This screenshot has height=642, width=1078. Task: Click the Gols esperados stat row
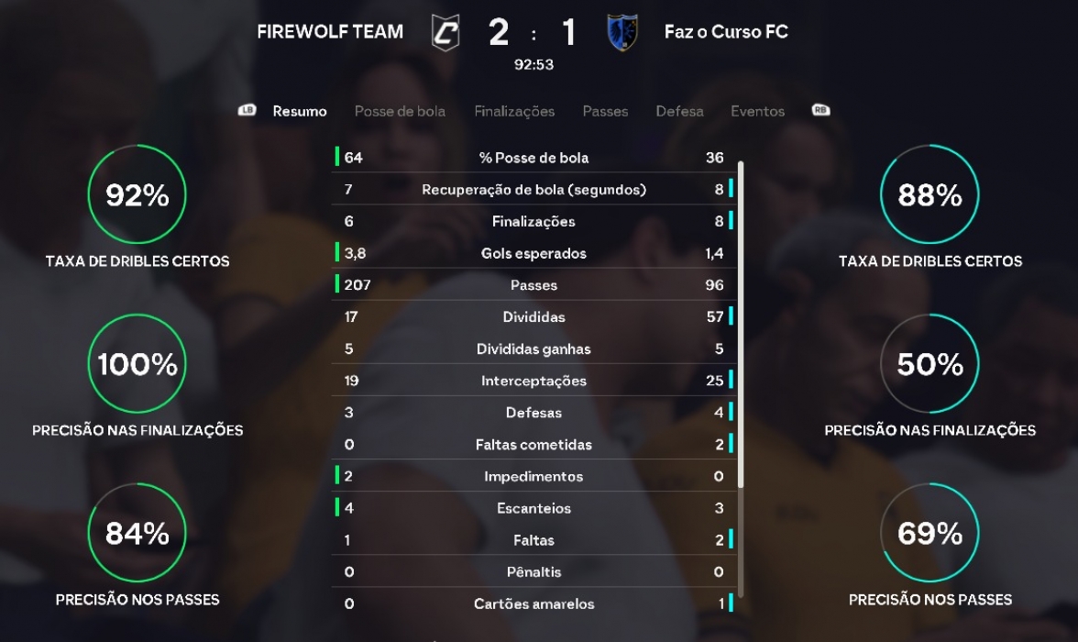click(533, 253)
